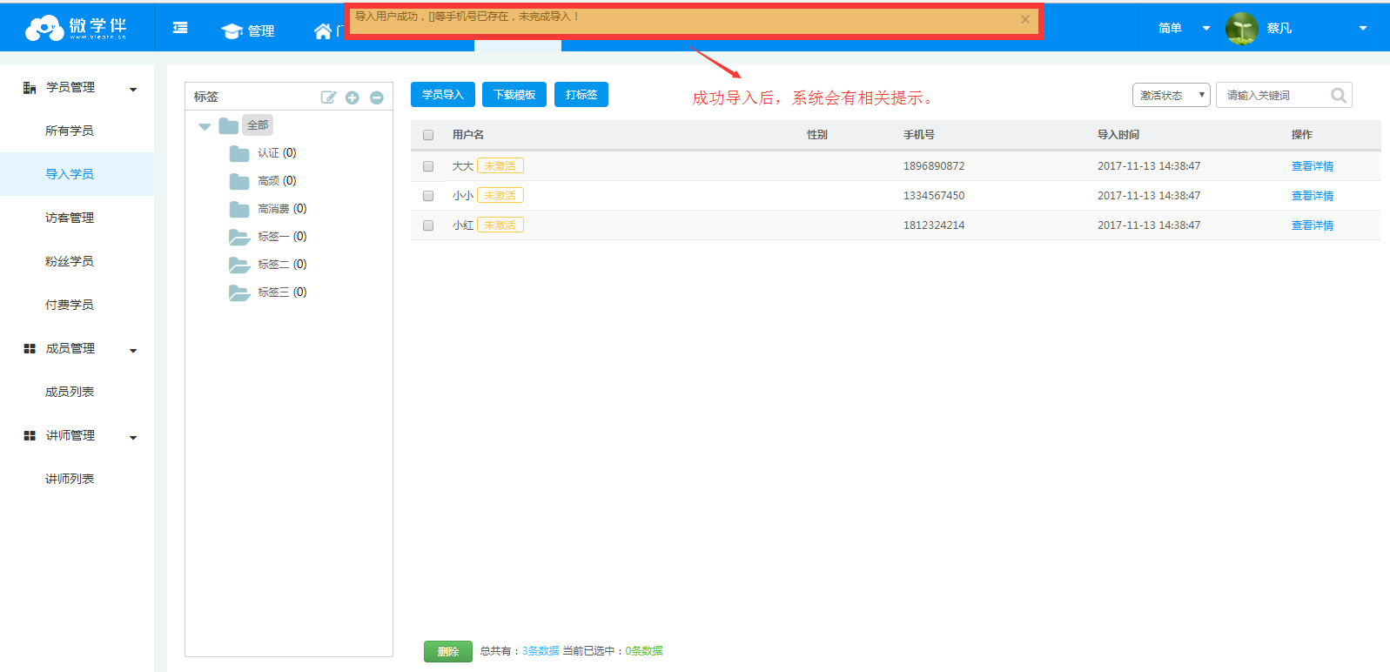This screenshot has width=1390, height=672.
Task: Expand the 蔡凡 user account dropdown arrow
Action: [x=1363, y=29]
